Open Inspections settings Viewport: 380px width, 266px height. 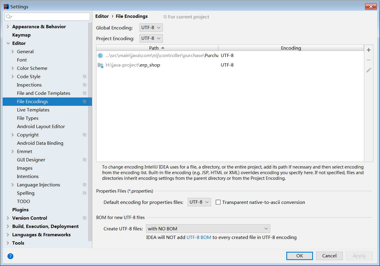pyautogui.click(x=29, y=85)
